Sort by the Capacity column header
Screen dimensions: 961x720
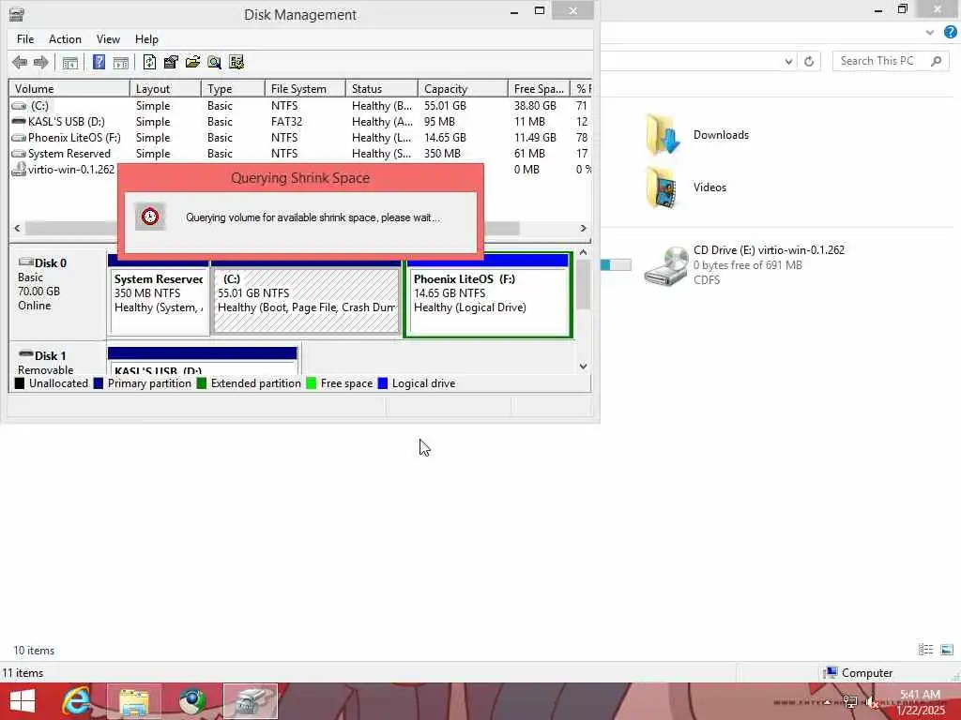[463, 89]
